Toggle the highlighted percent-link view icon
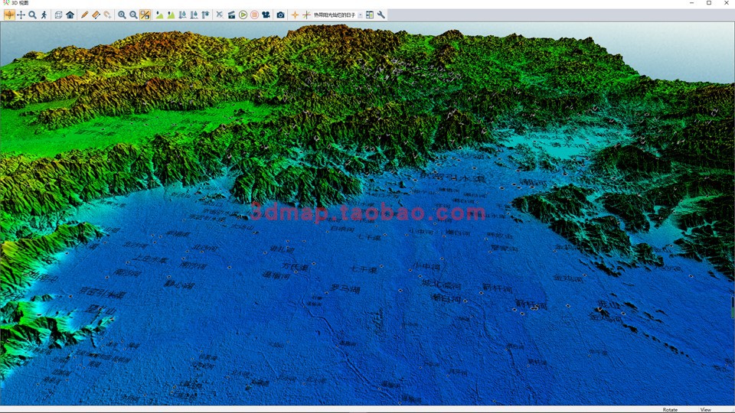 point(145,15)
